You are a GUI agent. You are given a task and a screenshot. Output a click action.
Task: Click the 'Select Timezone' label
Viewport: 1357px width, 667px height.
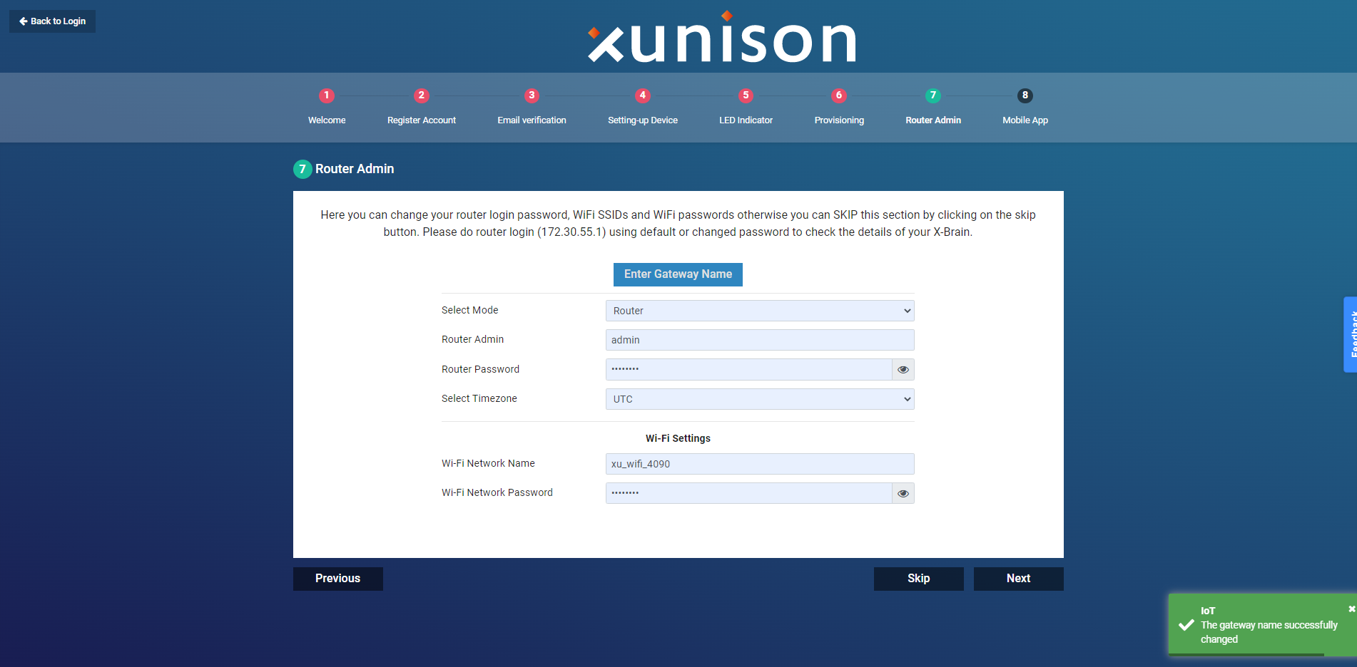(479, 398)
